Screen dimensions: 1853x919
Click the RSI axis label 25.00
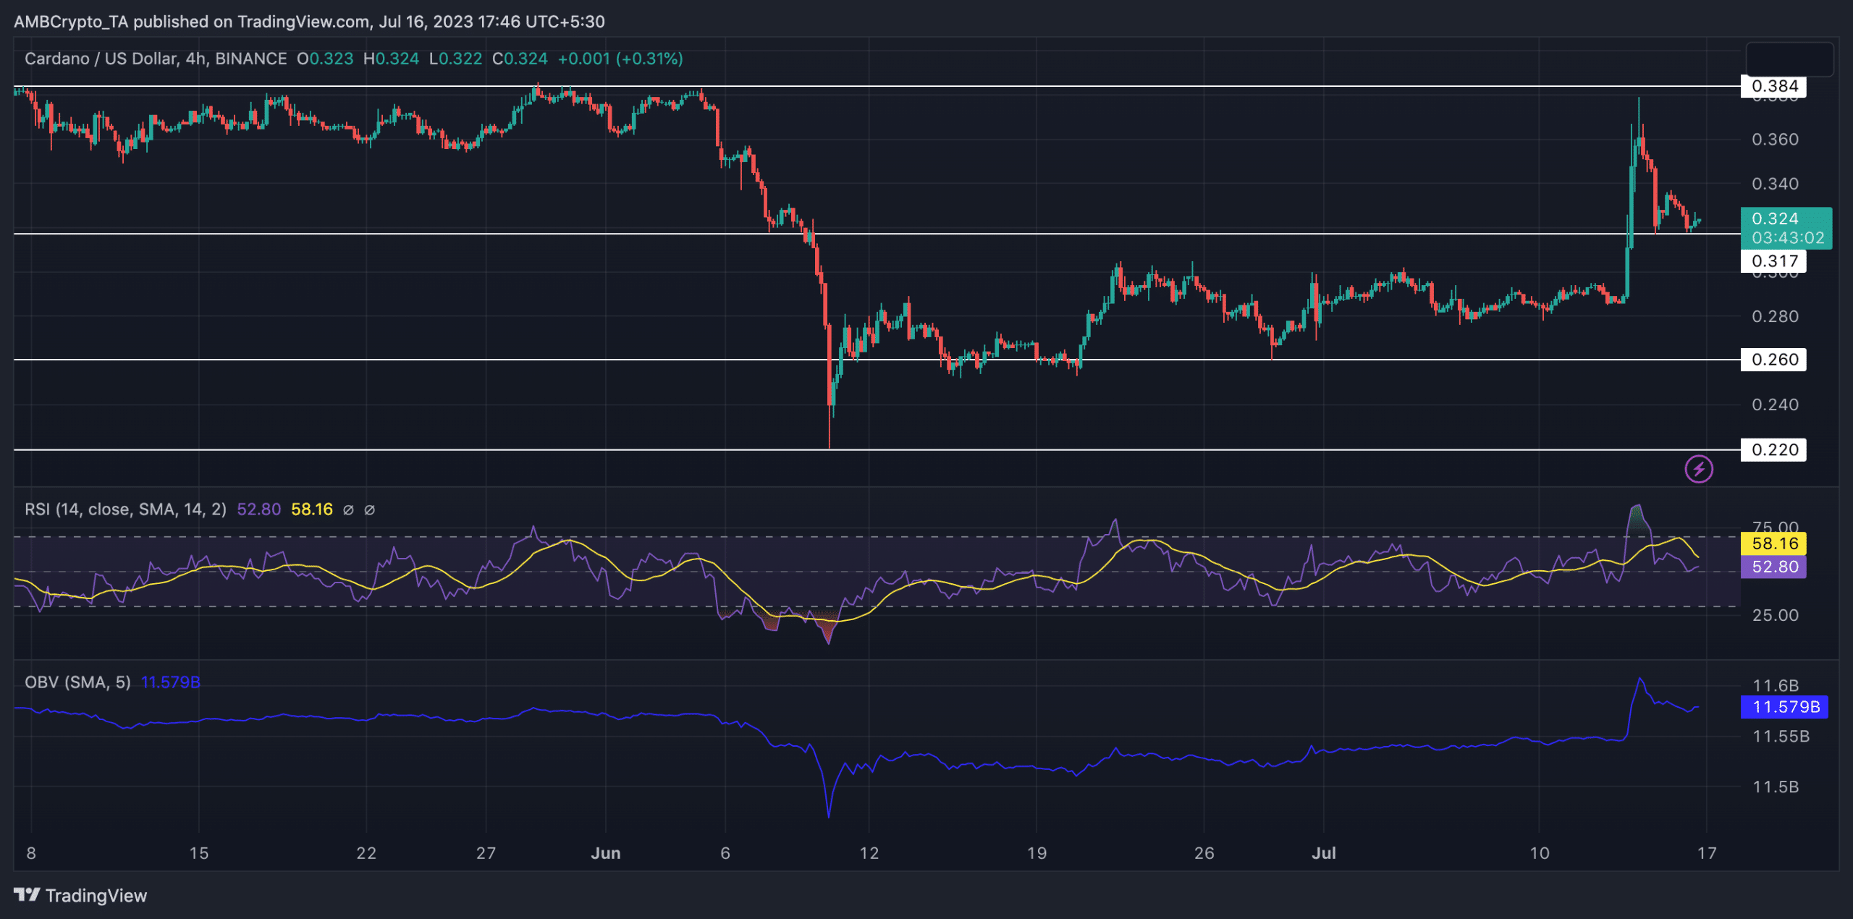coord(1775,615)
